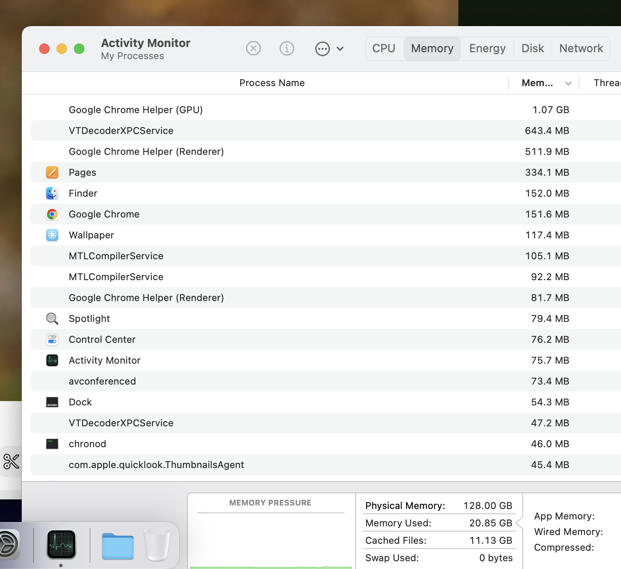Toggle sort order on Memory column chevron
Screen dimensions: 621x569
[x=568, y=83]
